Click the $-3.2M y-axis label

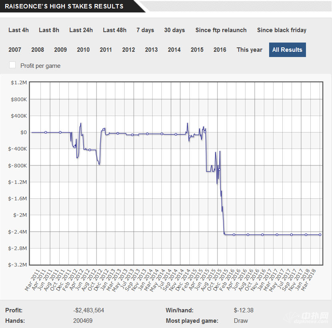[17, 265]
